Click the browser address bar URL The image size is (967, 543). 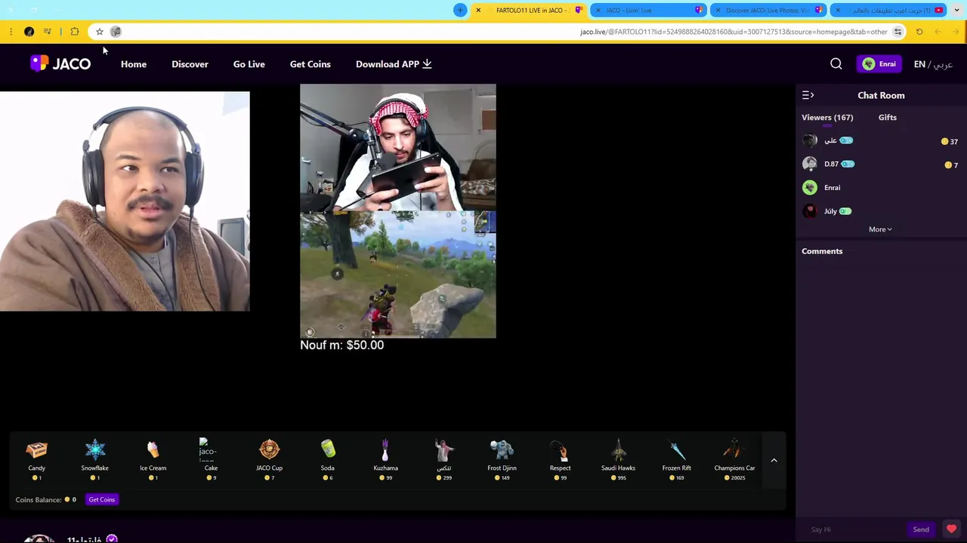tap(734, 32)
